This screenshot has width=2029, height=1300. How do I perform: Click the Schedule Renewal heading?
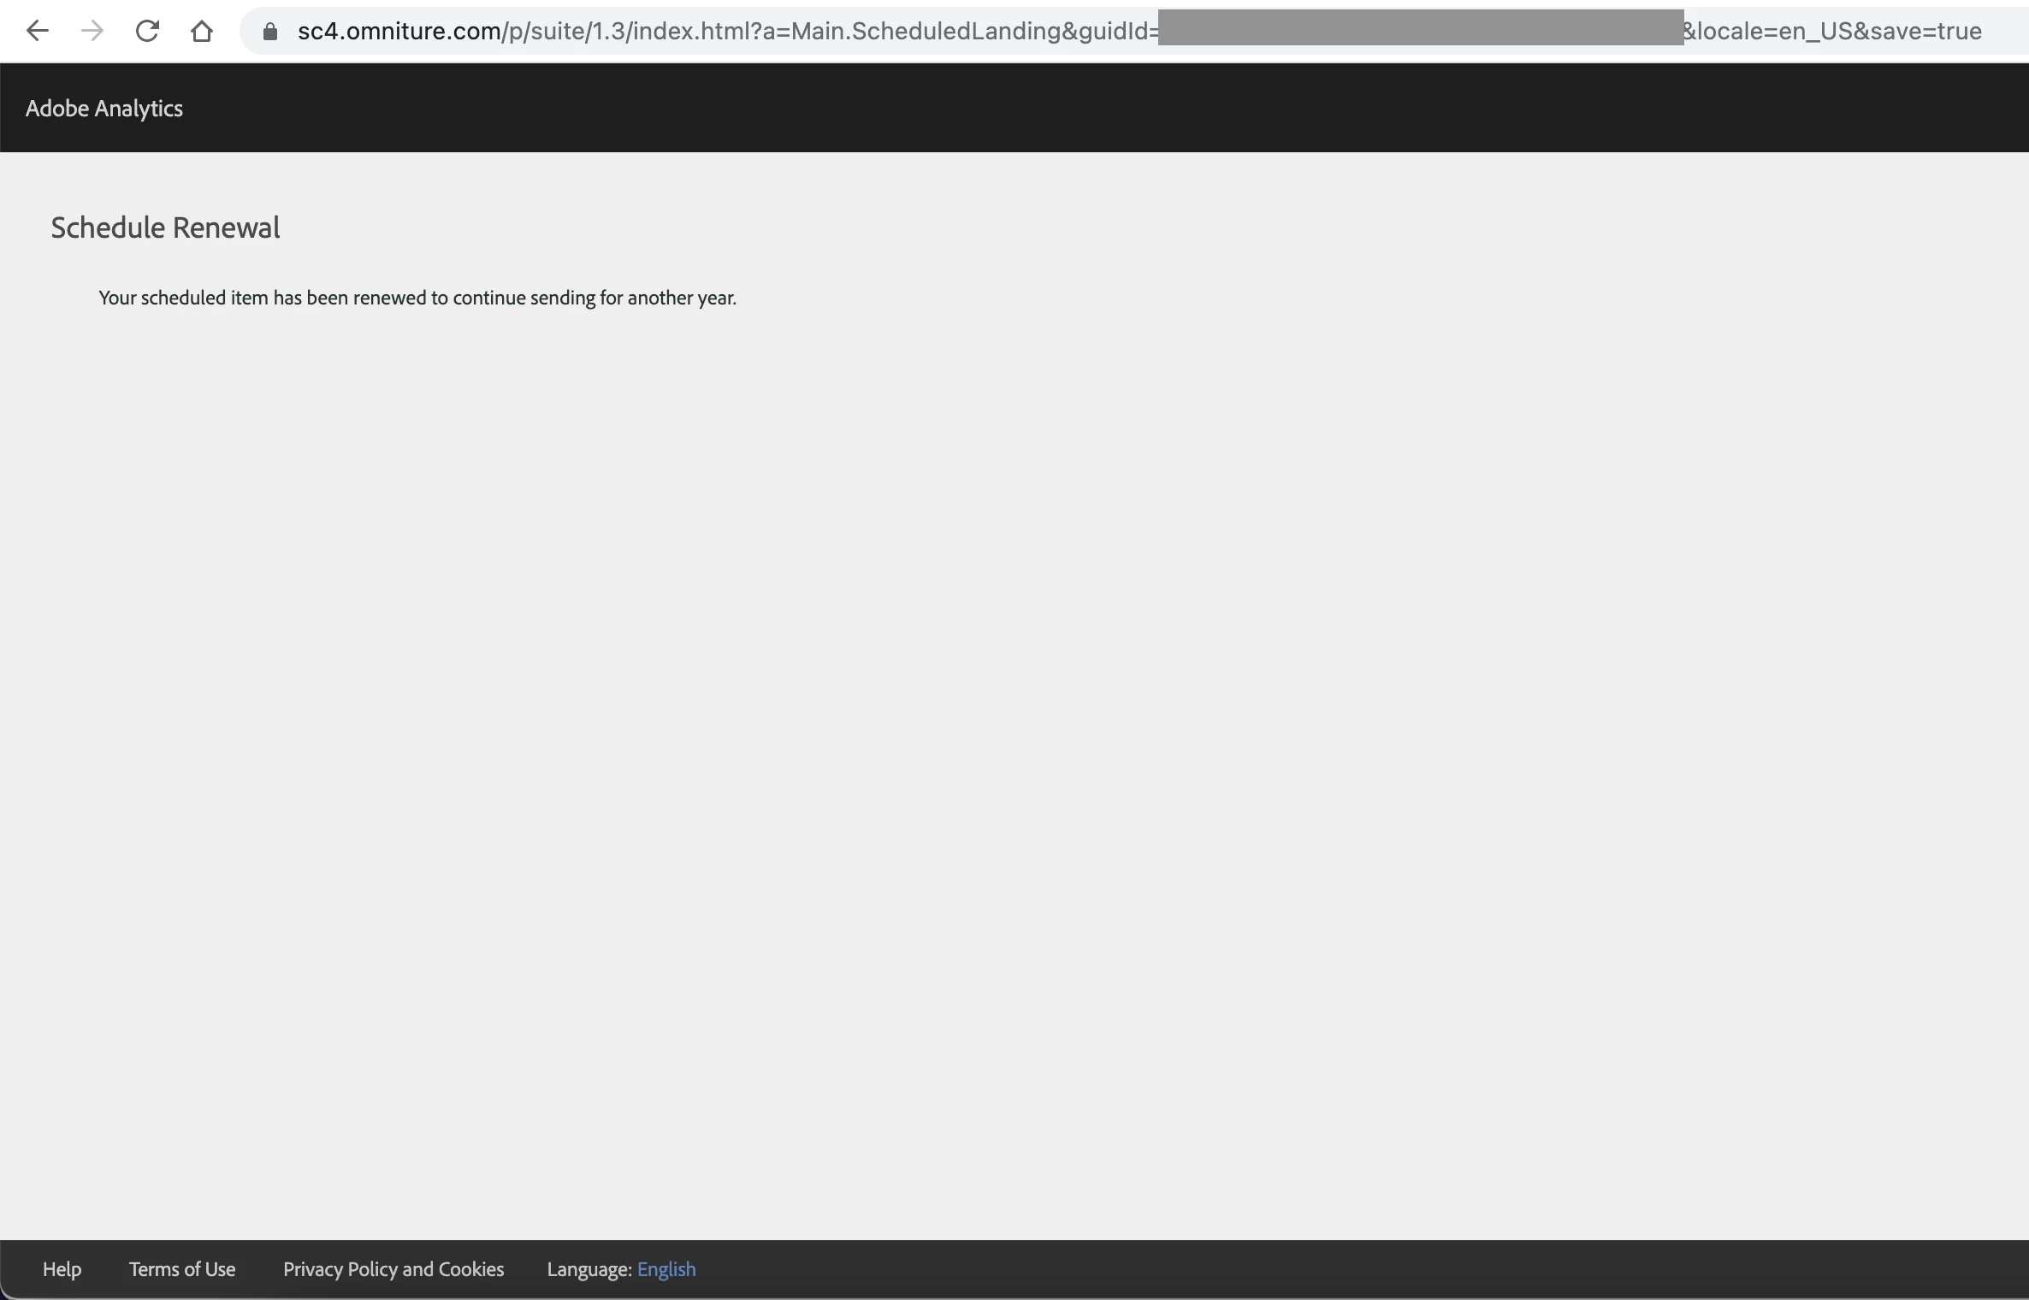pyautogui.click(x=165, y=227)
